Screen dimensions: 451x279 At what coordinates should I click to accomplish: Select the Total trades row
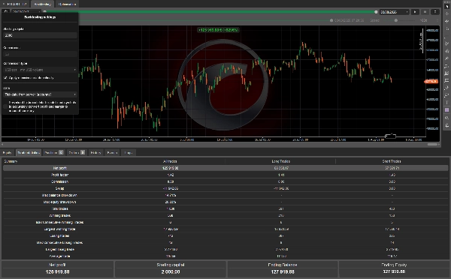tap(225, 209)
